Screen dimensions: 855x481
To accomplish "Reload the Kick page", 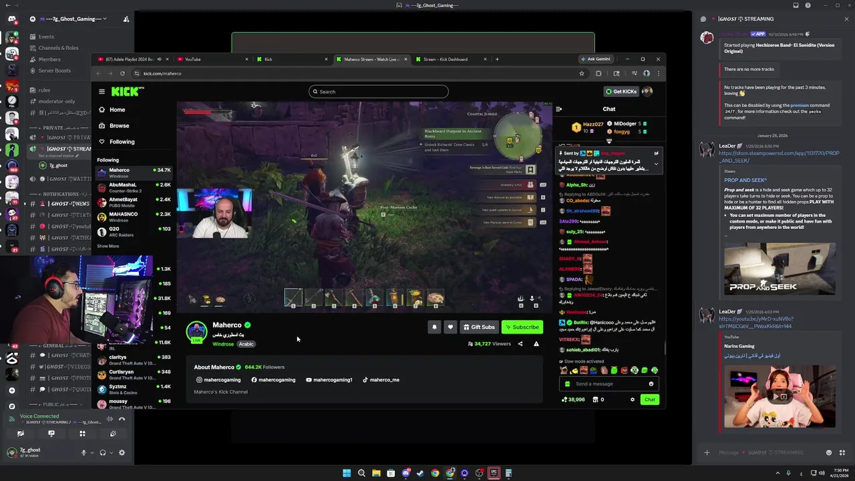I will [x=122, y=73].
